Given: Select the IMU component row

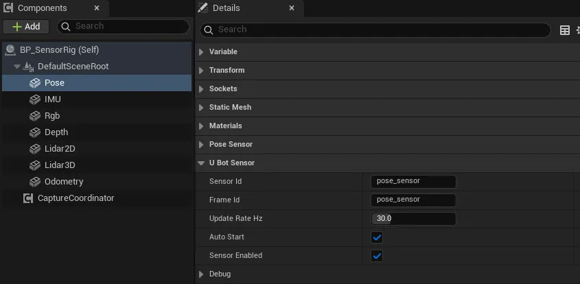Looking at the screenshot, I should point(97,99).
